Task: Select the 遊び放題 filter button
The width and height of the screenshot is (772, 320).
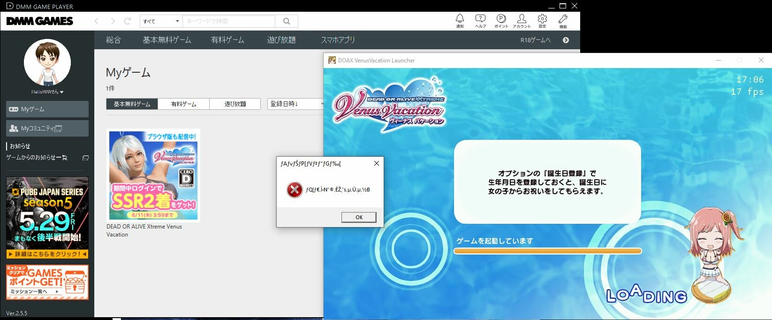Action: pos(235,104)
